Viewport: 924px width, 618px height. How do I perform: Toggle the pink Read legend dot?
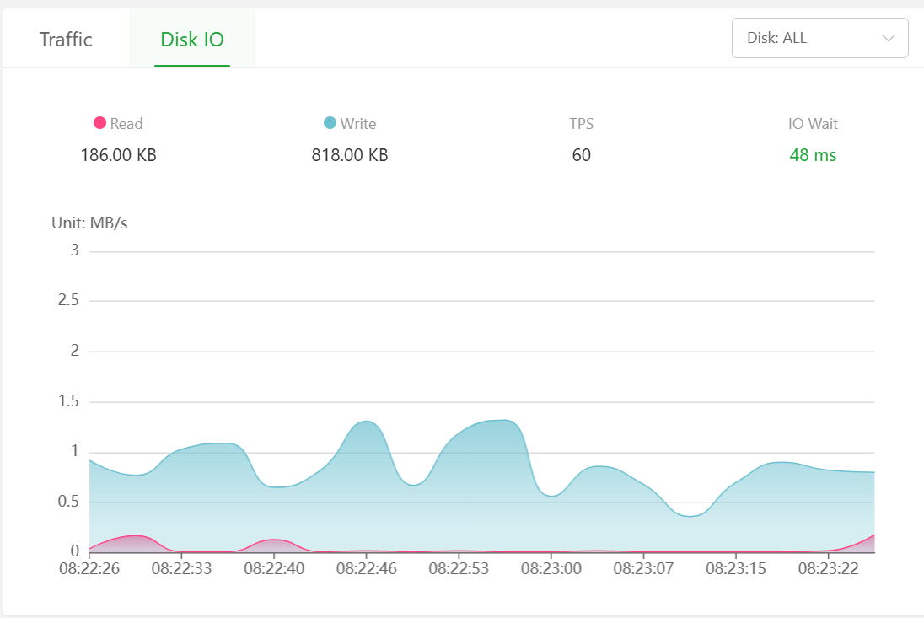click(x=99, y=123)
